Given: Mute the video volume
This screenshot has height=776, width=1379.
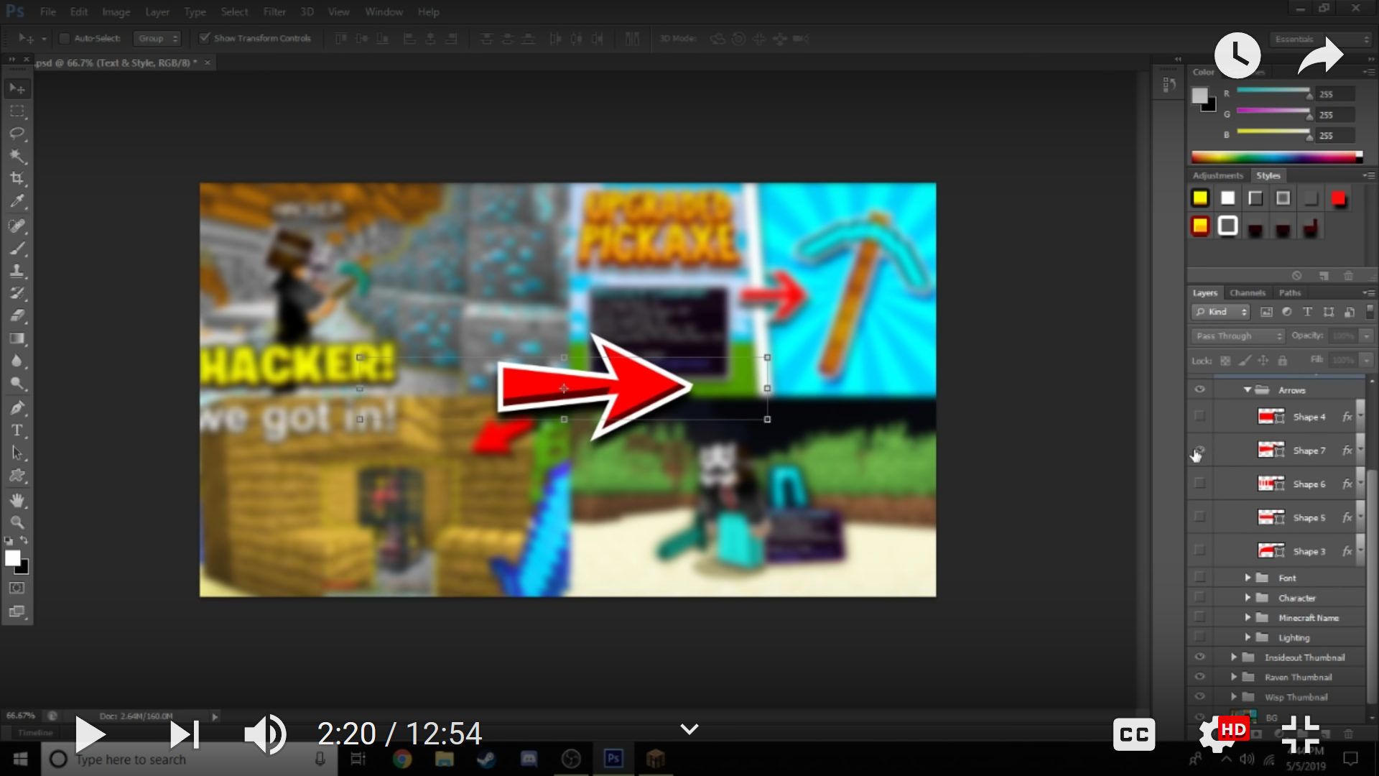Looking at the screenshot, I should [265, 734].
